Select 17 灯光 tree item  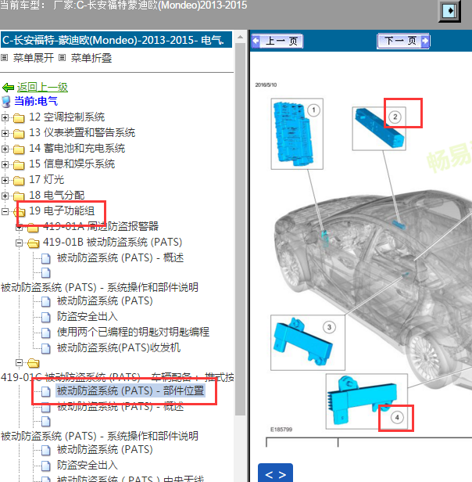click(x=46, y=180)
